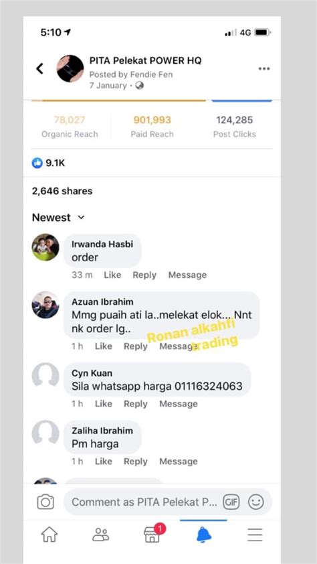Expand the Newest comment sort dropdown

pos(58,218)
